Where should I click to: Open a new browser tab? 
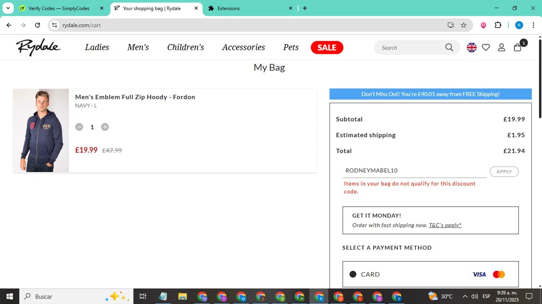point(305,8)
